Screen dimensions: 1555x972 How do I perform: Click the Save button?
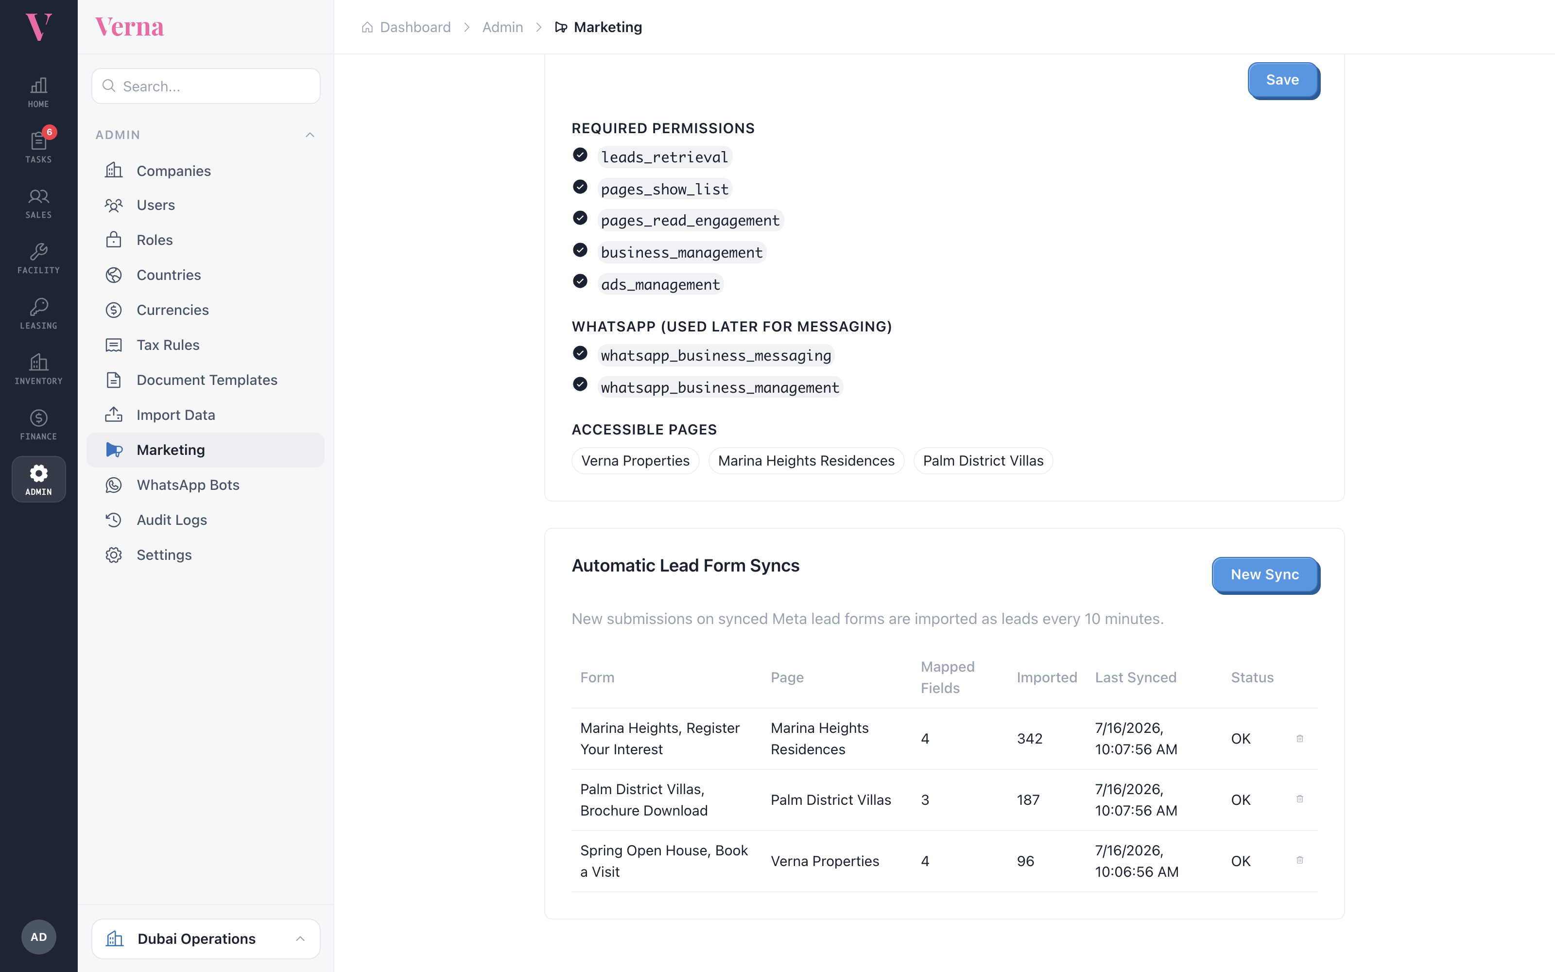point(1283,80)
